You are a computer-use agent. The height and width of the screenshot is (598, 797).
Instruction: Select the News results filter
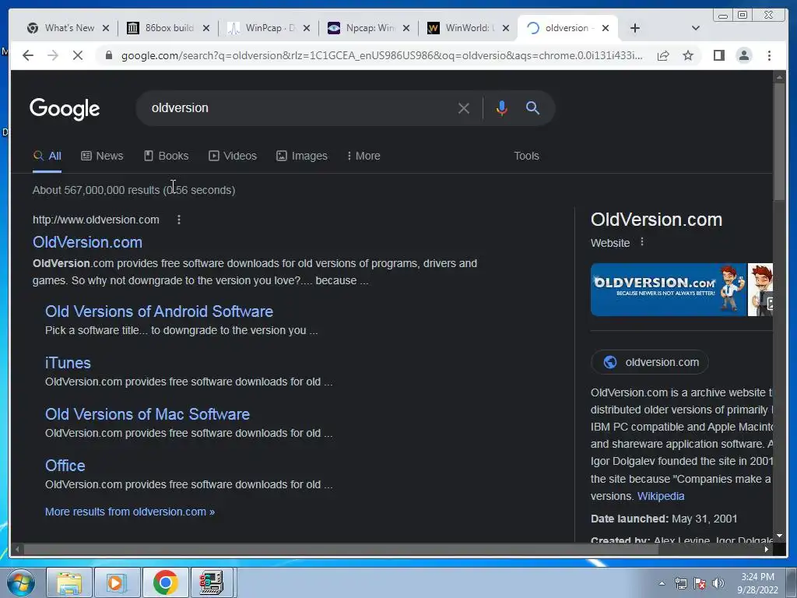tap(102, 156)
